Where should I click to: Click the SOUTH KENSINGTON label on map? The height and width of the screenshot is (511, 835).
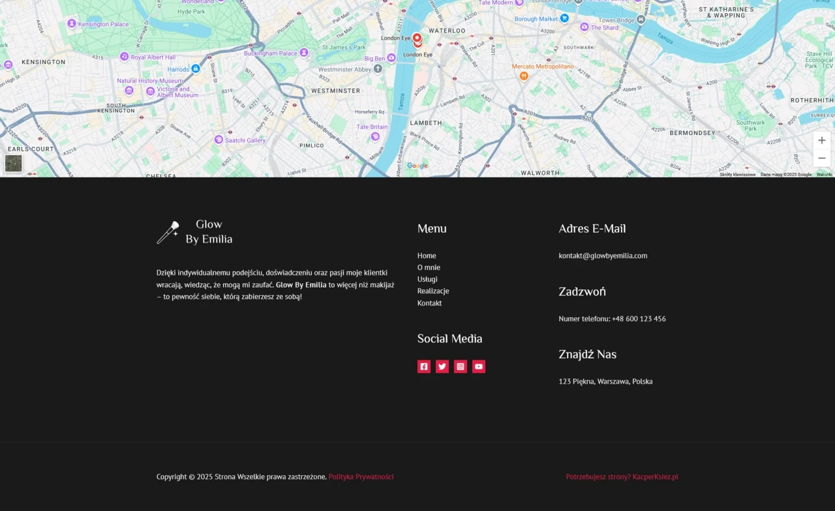click(116, 108)
